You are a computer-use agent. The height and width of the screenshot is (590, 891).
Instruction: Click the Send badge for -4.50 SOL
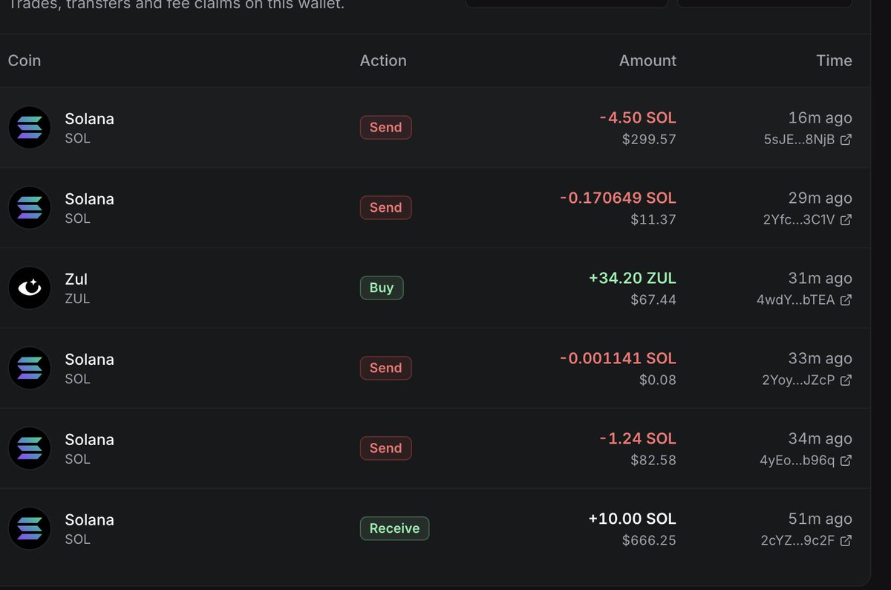point(385,127)
